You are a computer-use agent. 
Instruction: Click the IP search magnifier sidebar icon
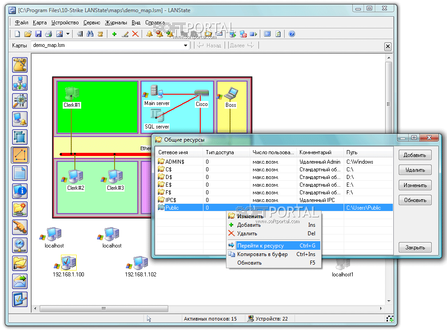[20, 101]
